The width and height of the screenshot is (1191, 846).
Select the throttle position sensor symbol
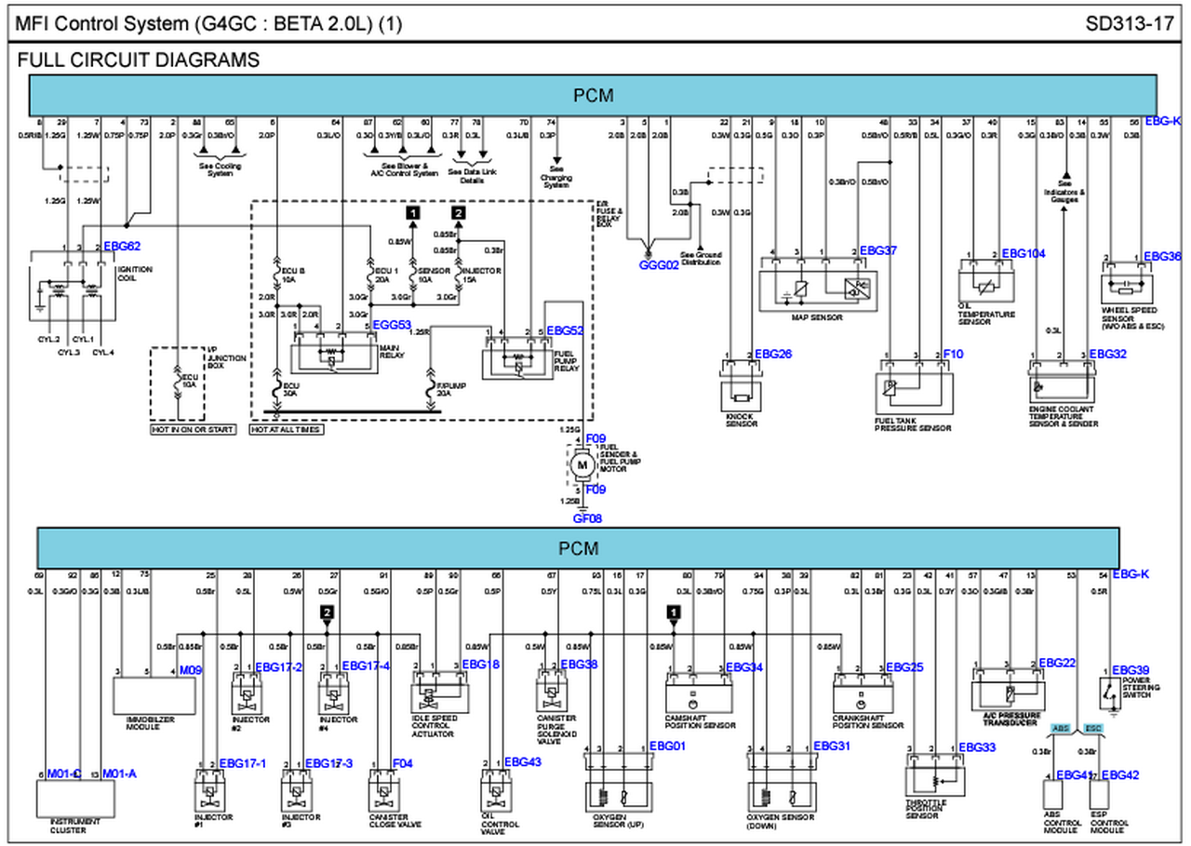click(x=934, y=782)
